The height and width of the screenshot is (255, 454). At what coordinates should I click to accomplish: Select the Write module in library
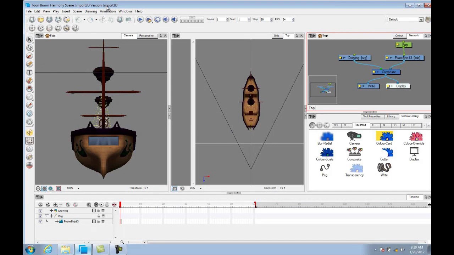click(384, 170)
